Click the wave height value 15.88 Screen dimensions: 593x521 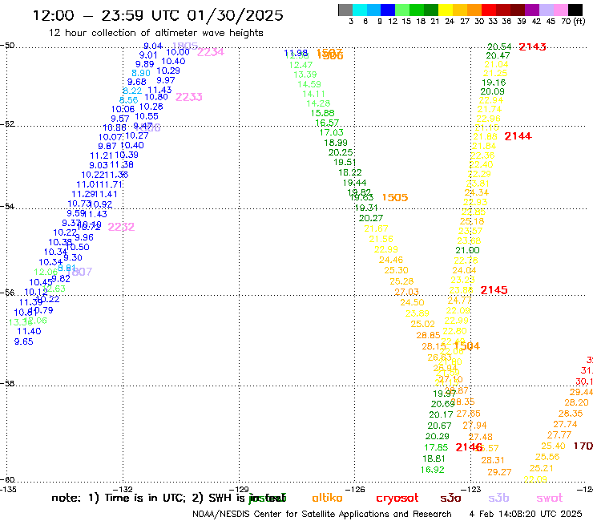click(x=323, y=113)
